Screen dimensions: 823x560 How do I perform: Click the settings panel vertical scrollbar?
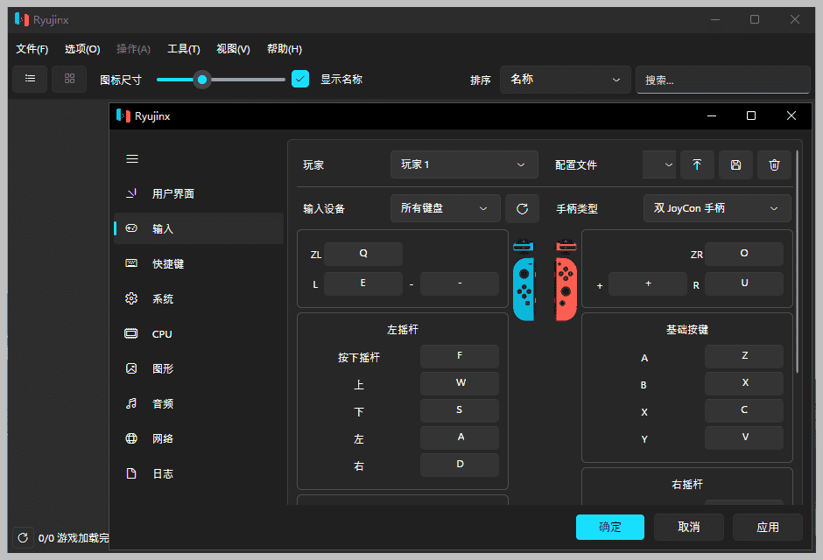[798, 262]
